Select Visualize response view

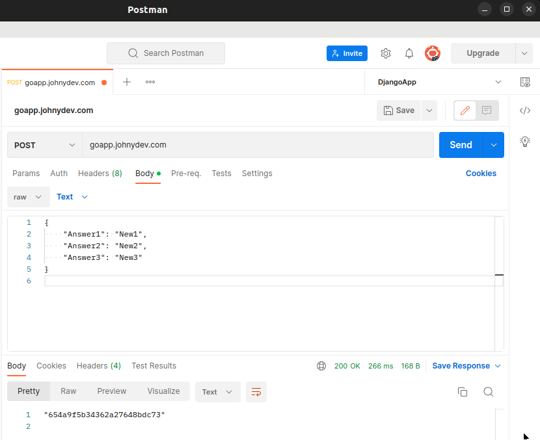[163, 391]
